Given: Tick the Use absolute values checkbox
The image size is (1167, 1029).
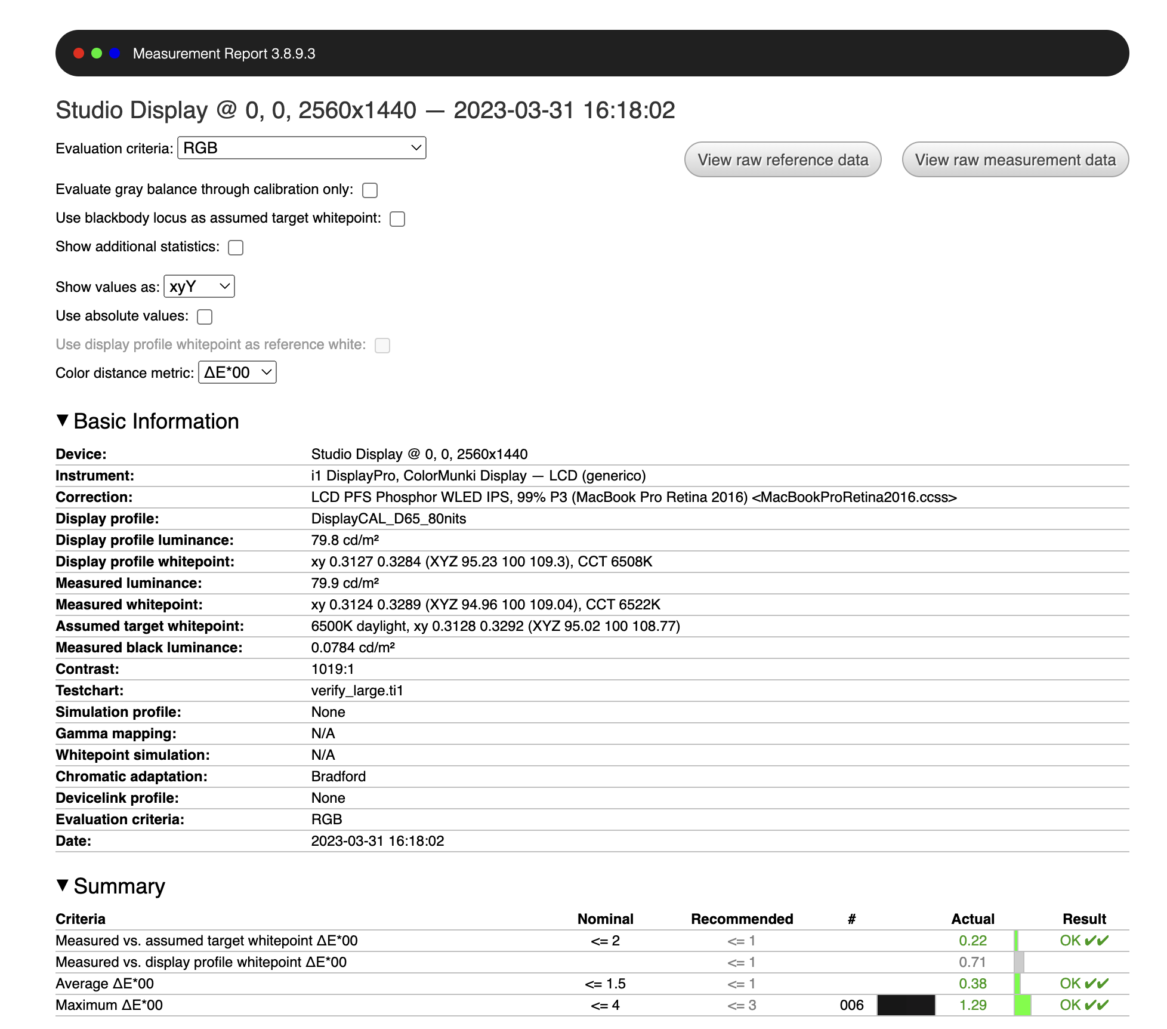Looking at the screenshot, I should point(205,317).
